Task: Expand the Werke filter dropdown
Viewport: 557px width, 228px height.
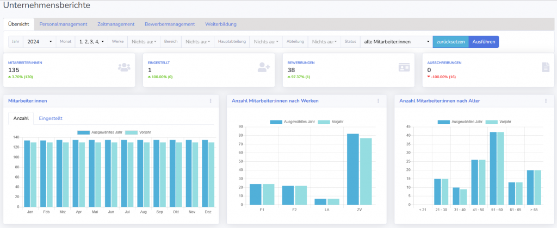Action: (x=144, y=42)
